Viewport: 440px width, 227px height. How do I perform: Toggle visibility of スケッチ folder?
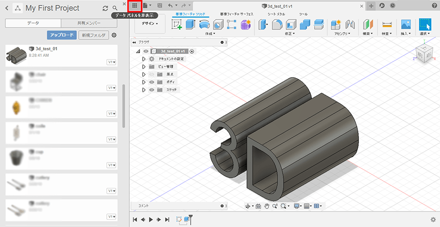point(152,90)
